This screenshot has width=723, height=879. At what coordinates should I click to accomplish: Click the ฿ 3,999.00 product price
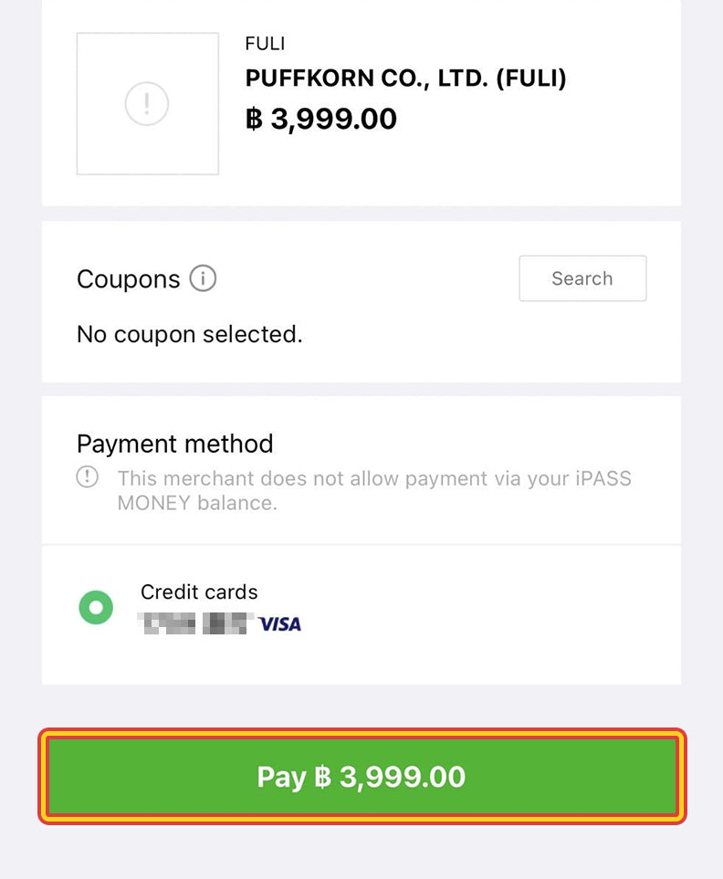click(321, 119)
